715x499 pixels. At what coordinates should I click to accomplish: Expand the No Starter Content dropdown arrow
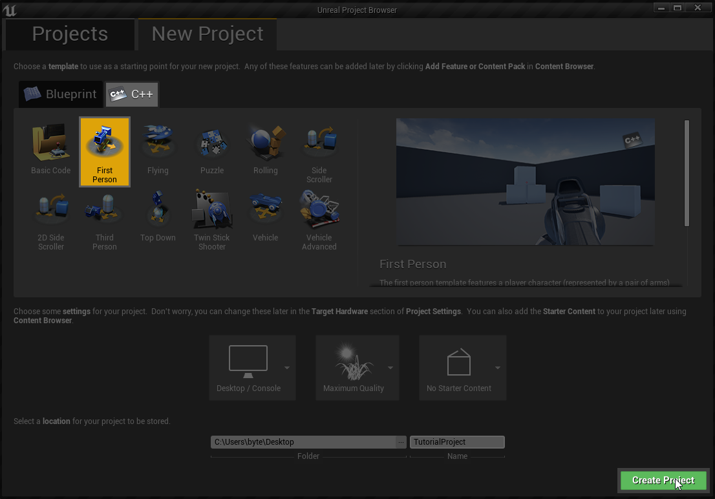click(498, 368)
